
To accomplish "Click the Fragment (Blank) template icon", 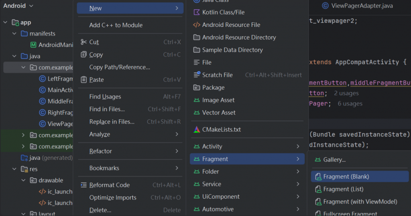I will tap(318, 177).
